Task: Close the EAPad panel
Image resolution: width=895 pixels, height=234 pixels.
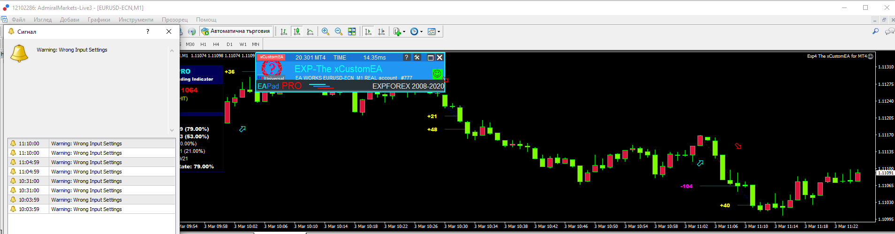Action: 440,57
